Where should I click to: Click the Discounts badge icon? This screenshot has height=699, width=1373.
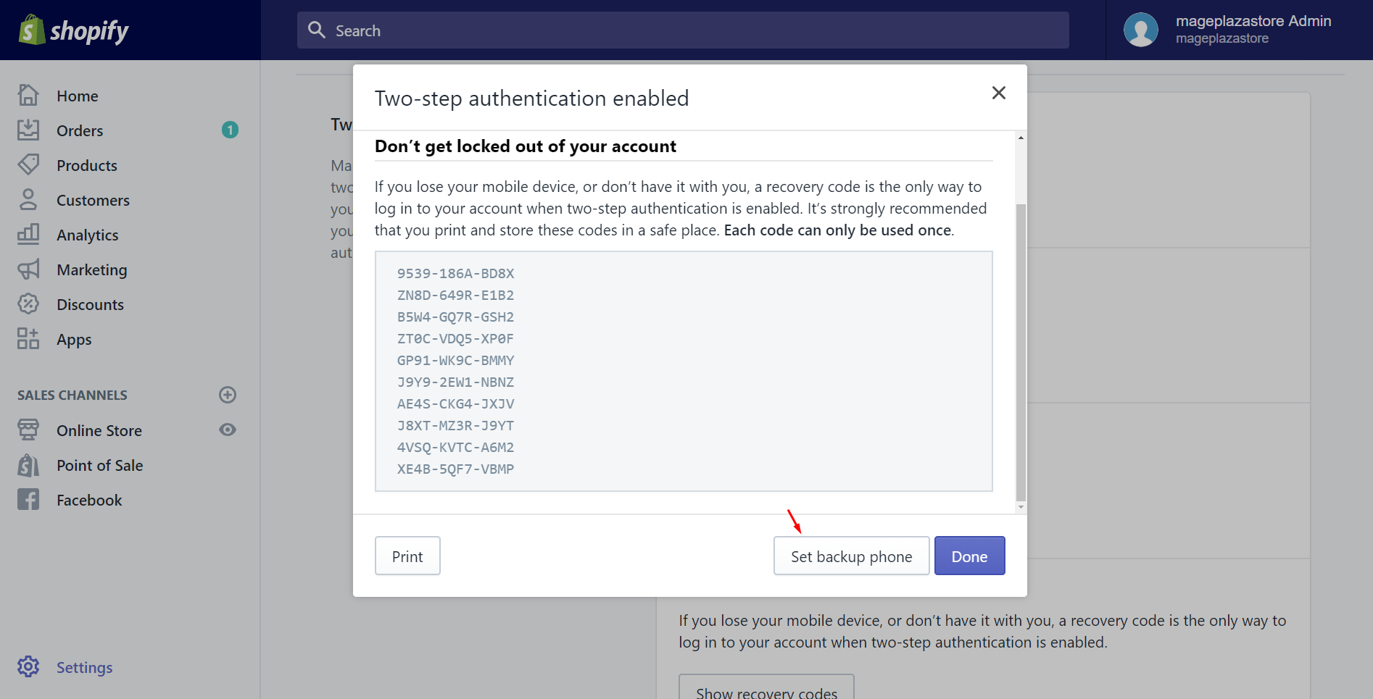point(28,304)
